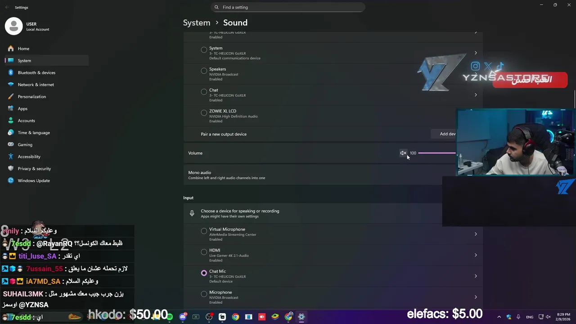Screen dimensions: 576x324
Task: Select Chat Mic input radio button
Action: [x=204, y=273]
